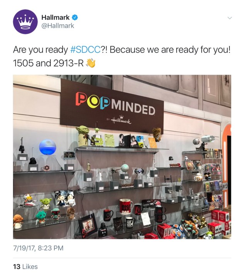Open the #SDCC hashtag link
The image size is (241, 274).
coord(85,50)
